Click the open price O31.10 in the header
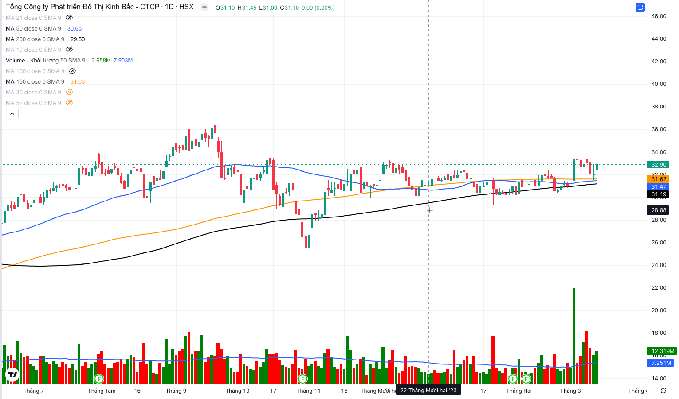 click(225, 8)
